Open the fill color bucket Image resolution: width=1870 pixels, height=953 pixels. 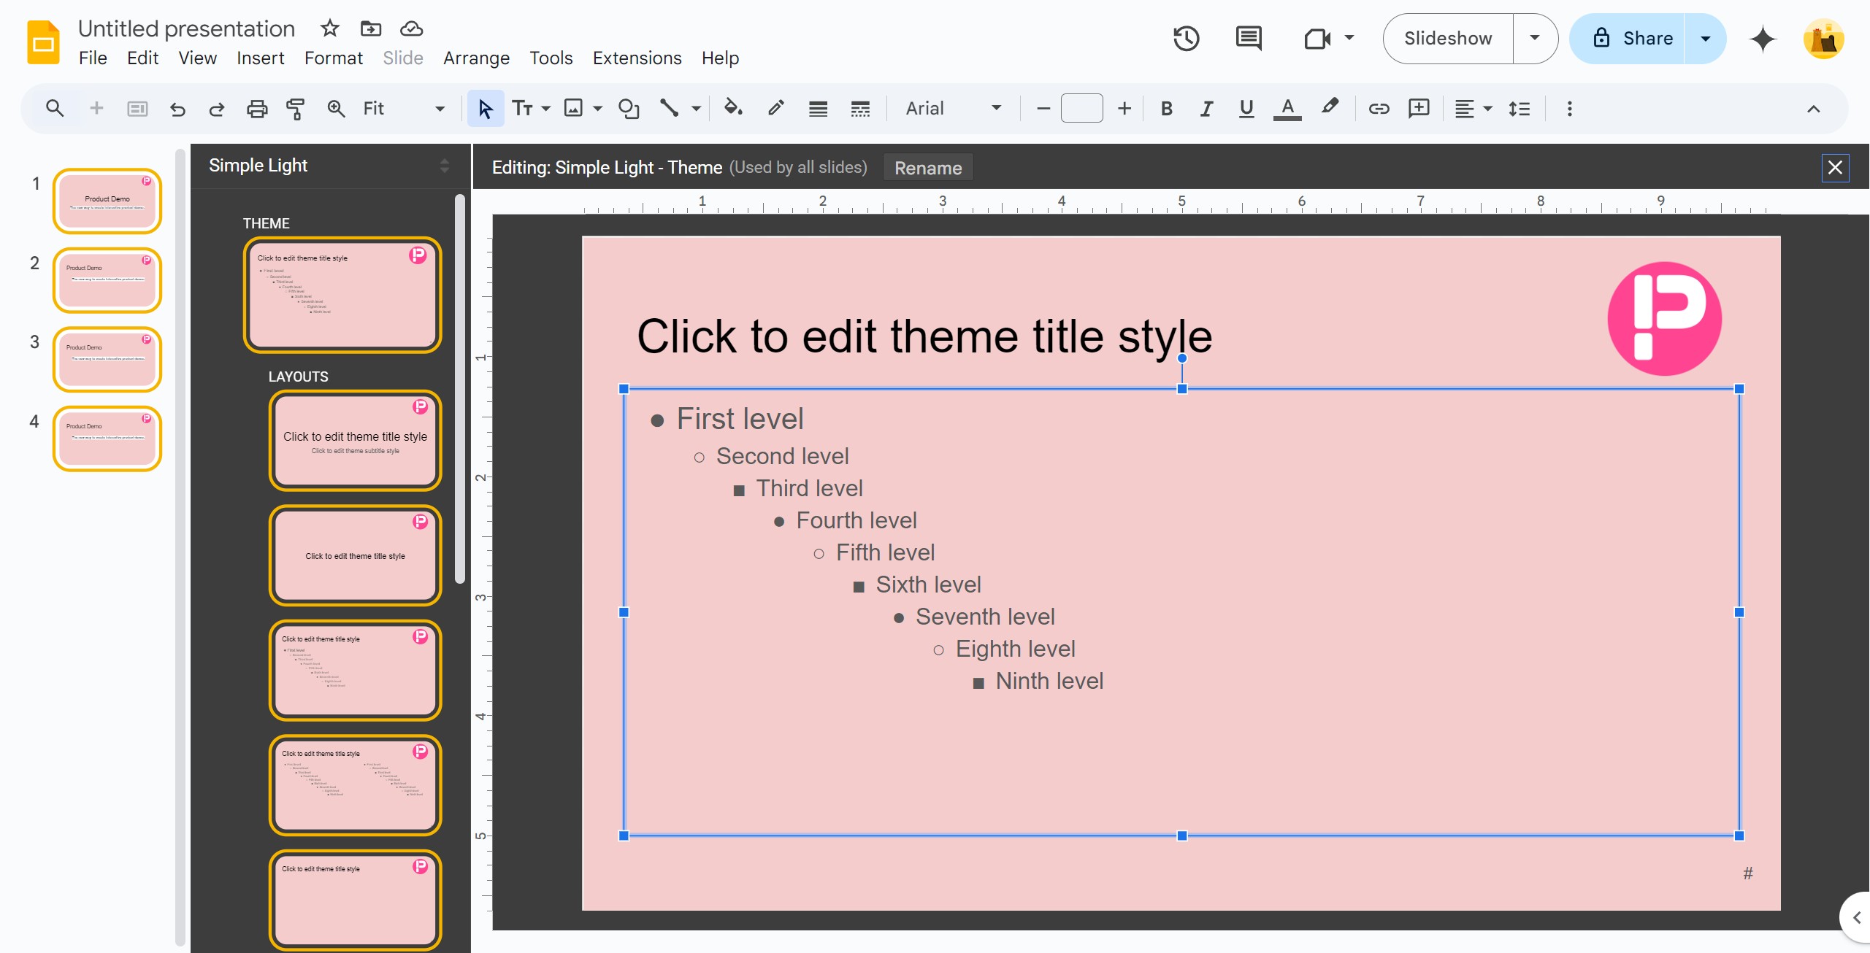pyautogui.click(x=733, y=109)
